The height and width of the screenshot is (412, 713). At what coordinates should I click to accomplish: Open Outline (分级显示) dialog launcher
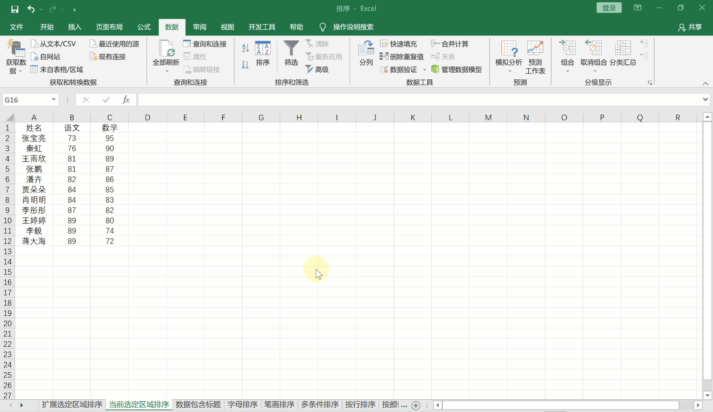pos(650,83)
